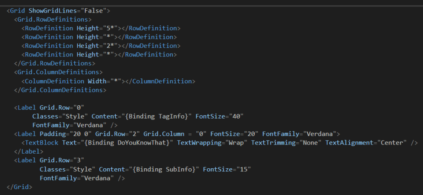Click the "False" value of ShowGridLines

click(x=94, y=11)
